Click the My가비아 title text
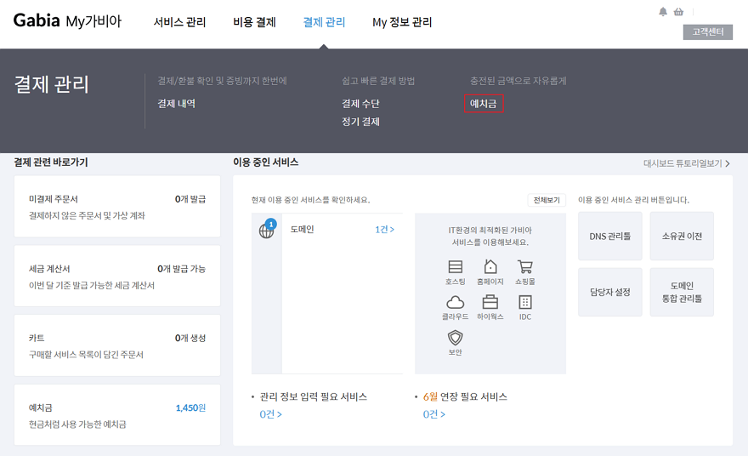748x456 pixels. point(93,21)
